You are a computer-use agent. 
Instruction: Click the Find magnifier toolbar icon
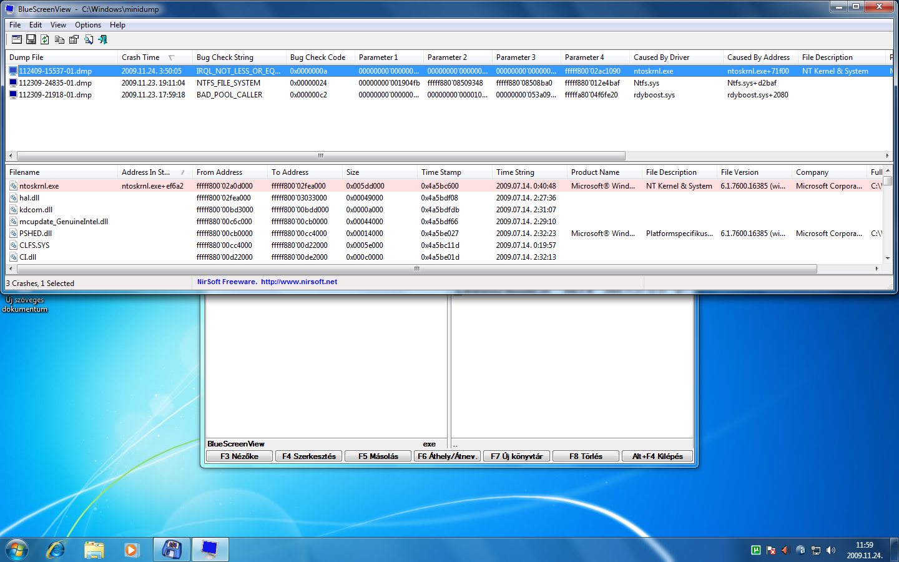(x=88, y=39)
